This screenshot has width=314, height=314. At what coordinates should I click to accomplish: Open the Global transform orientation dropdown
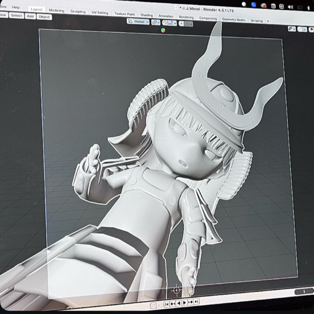[138, 22]
